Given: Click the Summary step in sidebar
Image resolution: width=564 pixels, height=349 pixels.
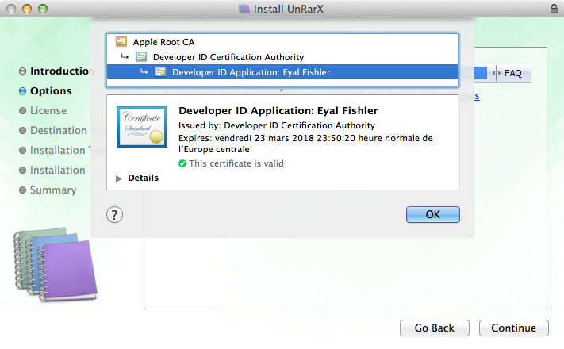Looking at the screenshot, I should point(53,190).
